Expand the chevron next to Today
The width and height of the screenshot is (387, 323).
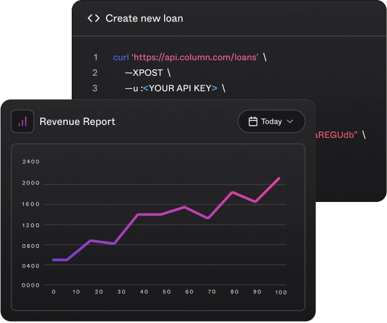(290, 122)
